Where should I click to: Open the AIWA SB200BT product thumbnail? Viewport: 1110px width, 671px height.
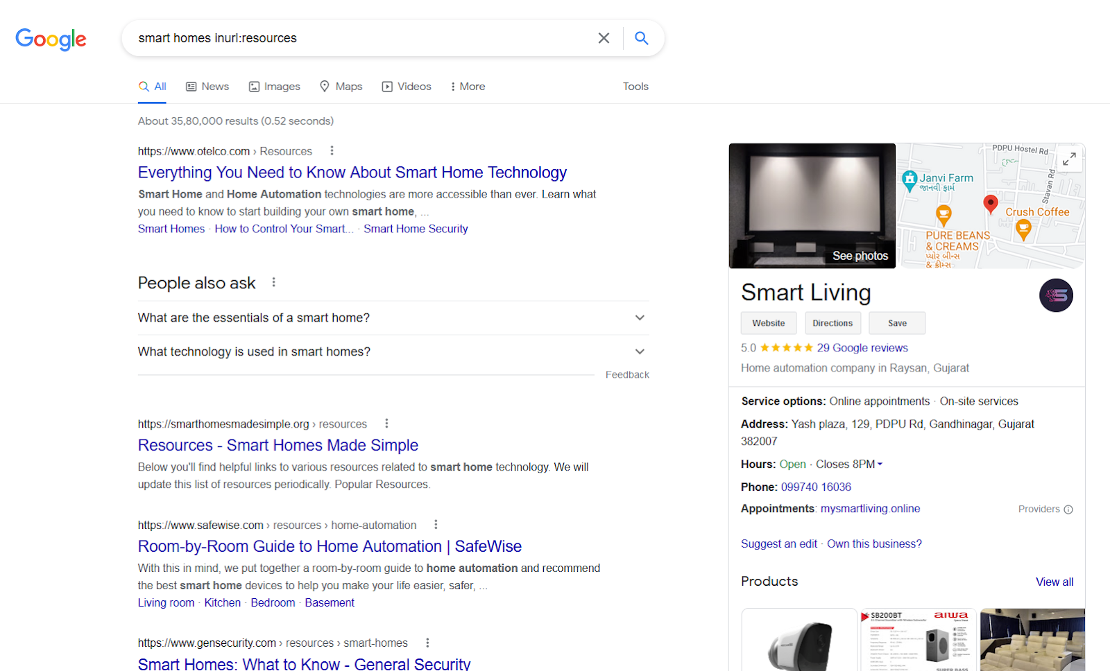919,640
